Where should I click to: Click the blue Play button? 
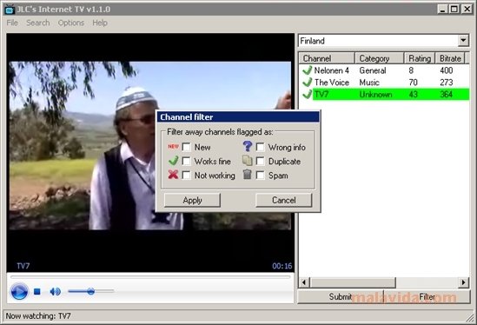coord(19,291)
